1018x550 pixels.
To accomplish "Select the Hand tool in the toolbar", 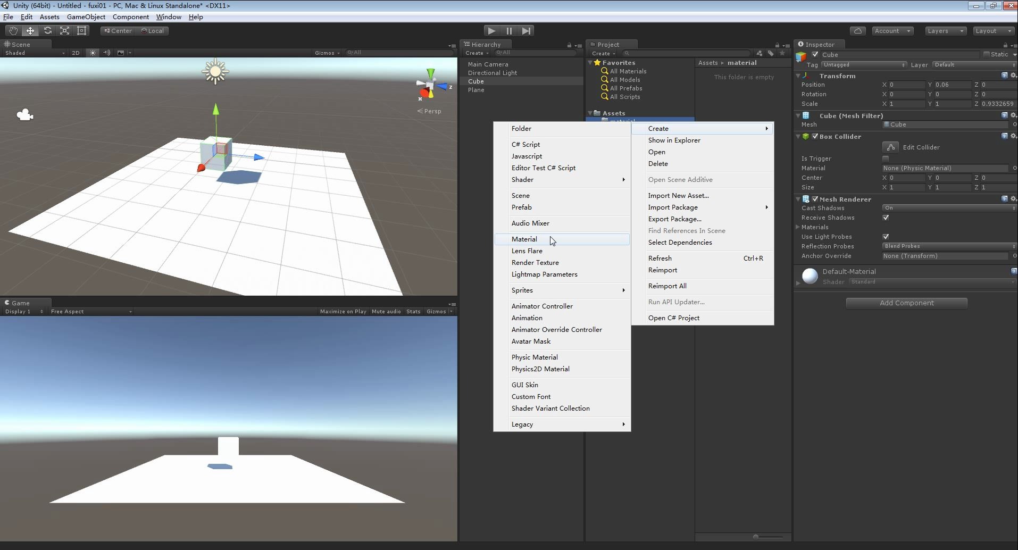I will [12, 30].
